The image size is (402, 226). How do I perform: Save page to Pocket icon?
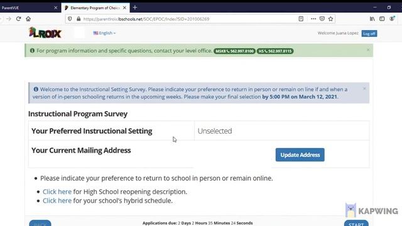322,19
